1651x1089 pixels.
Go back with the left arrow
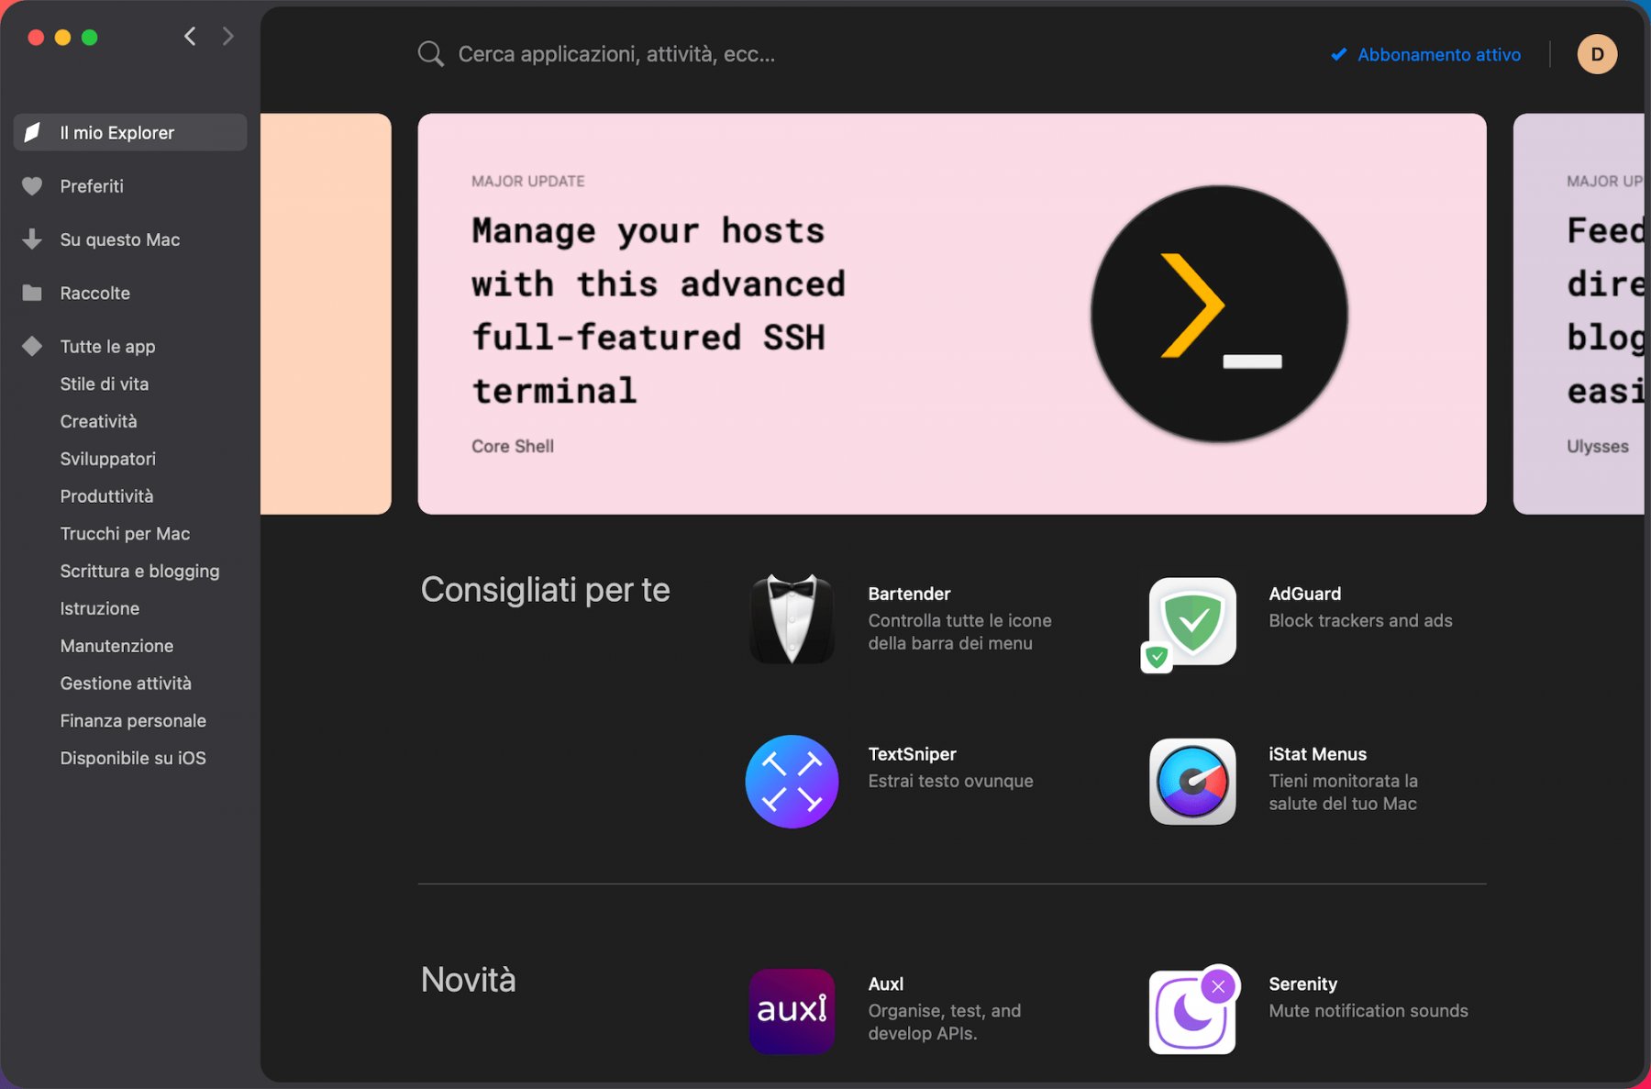(x=190, y=37)
